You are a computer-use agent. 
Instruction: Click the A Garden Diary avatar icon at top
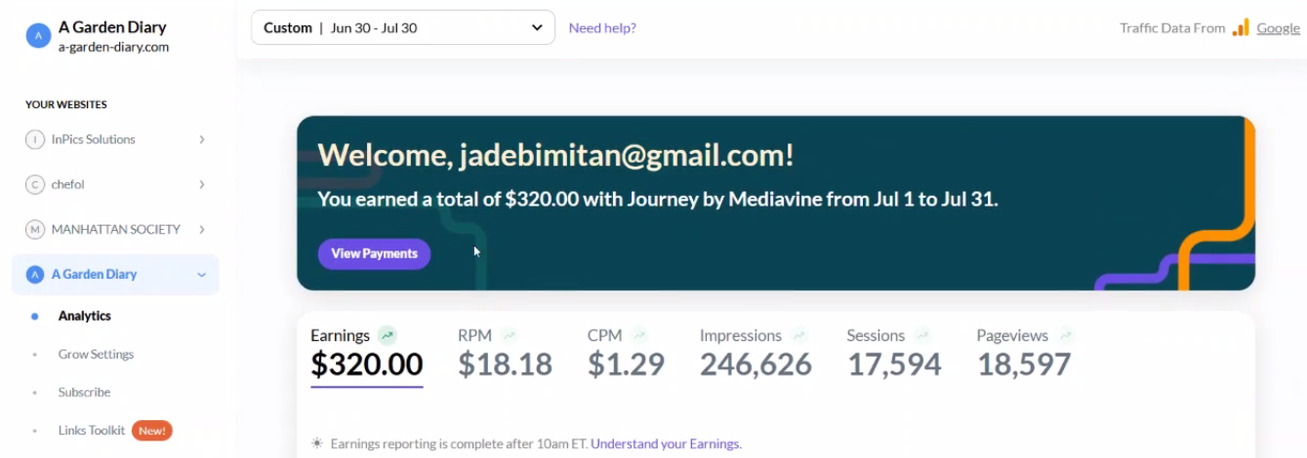38,36
